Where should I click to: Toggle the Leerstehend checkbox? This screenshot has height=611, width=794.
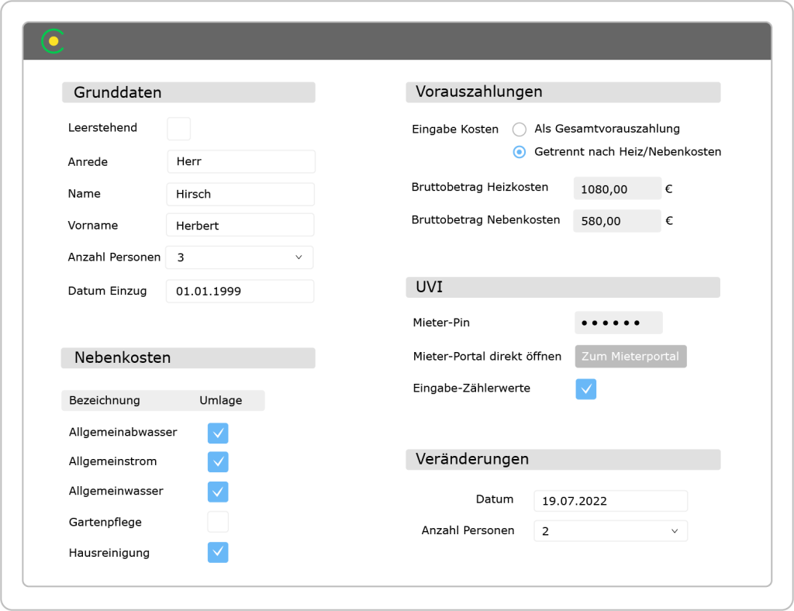click(179, 129)
